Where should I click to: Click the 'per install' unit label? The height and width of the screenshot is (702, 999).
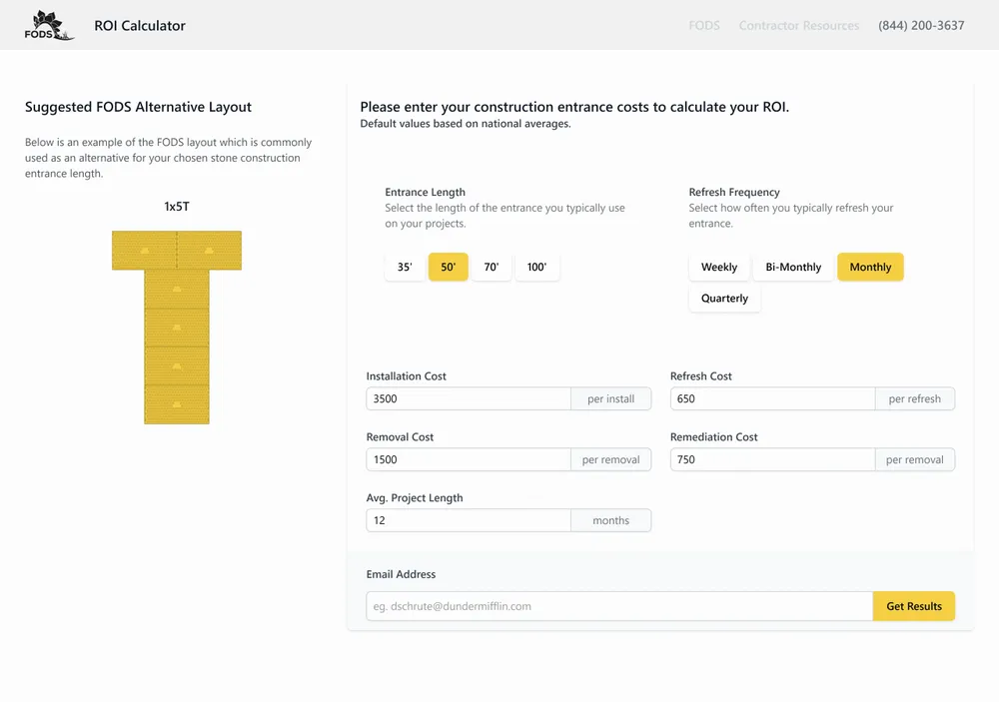tap(611, 398)
